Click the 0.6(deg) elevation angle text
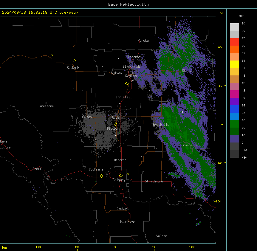Image resolution: width=257 pixels, height=251 pixels. point(69,13)
